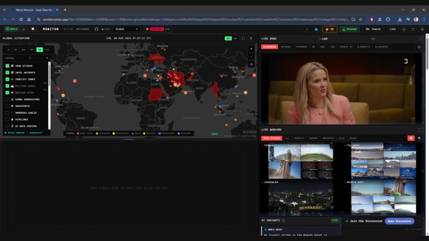Click the Open Discussion button
The width and height of the screenshot is (429, 241).
(x=399, y=221)
